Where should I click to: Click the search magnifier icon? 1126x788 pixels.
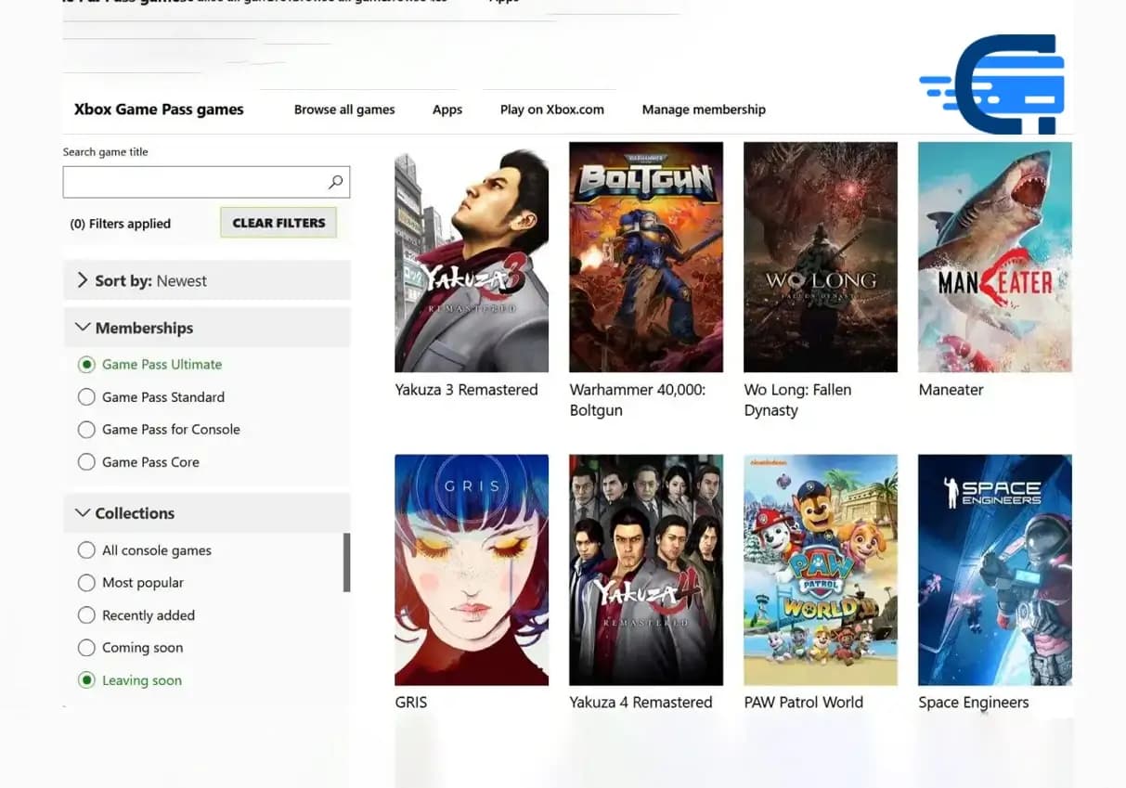coord(335,182)
